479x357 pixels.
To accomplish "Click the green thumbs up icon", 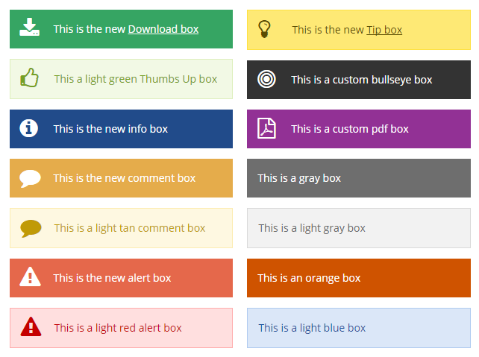I will (x=30, y=78).
